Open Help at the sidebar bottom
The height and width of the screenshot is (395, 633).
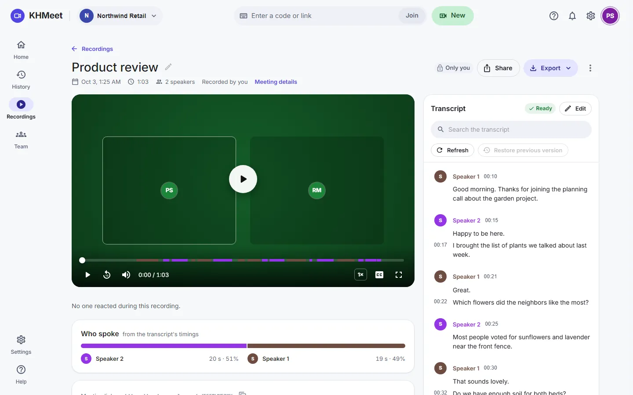tap(21, 375)
